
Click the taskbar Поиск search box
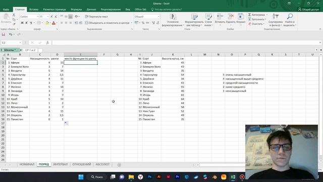[x=97, y=177]
